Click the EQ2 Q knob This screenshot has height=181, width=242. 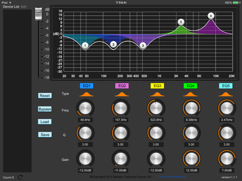(x=120, y=133)
